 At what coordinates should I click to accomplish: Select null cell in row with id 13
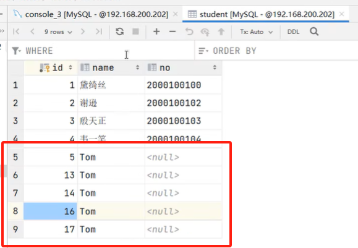tap(184, 175)
